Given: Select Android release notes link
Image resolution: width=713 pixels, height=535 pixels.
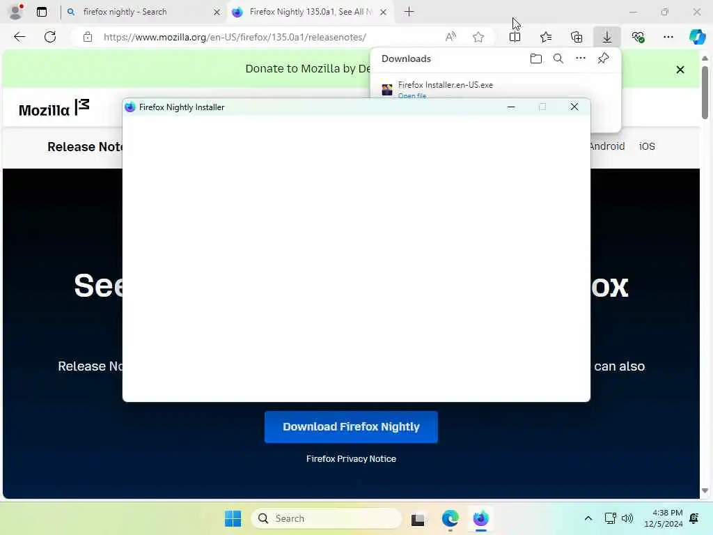Looking at the screenshot, I should click(607, 146).
